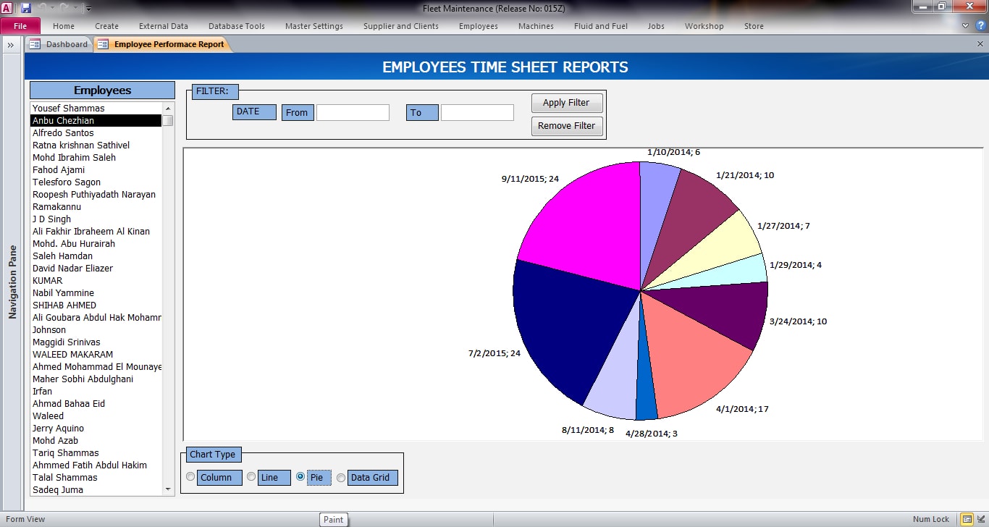Viewport: 989px width, 527px height.
Task: Click Employee Performace Report tab icon
Action: [x=103, y=44]
